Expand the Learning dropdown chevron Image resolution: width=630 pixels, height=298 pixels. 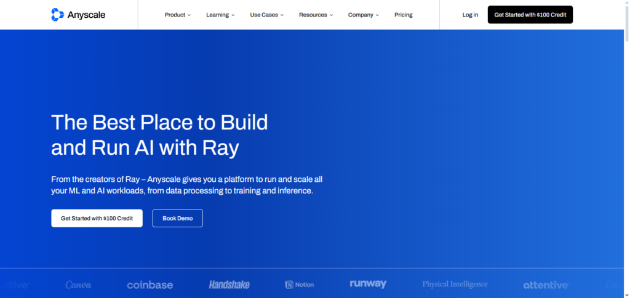tap(233, 15)
